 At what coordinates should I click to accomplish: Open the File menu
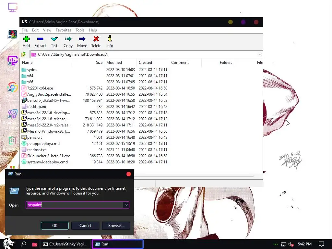25,30
